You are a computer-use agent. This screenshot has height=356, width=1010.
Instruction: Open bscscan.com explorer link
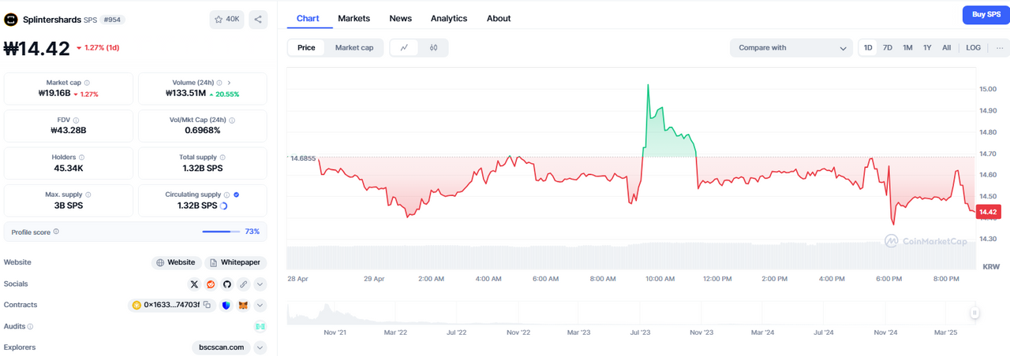[221, 347]
